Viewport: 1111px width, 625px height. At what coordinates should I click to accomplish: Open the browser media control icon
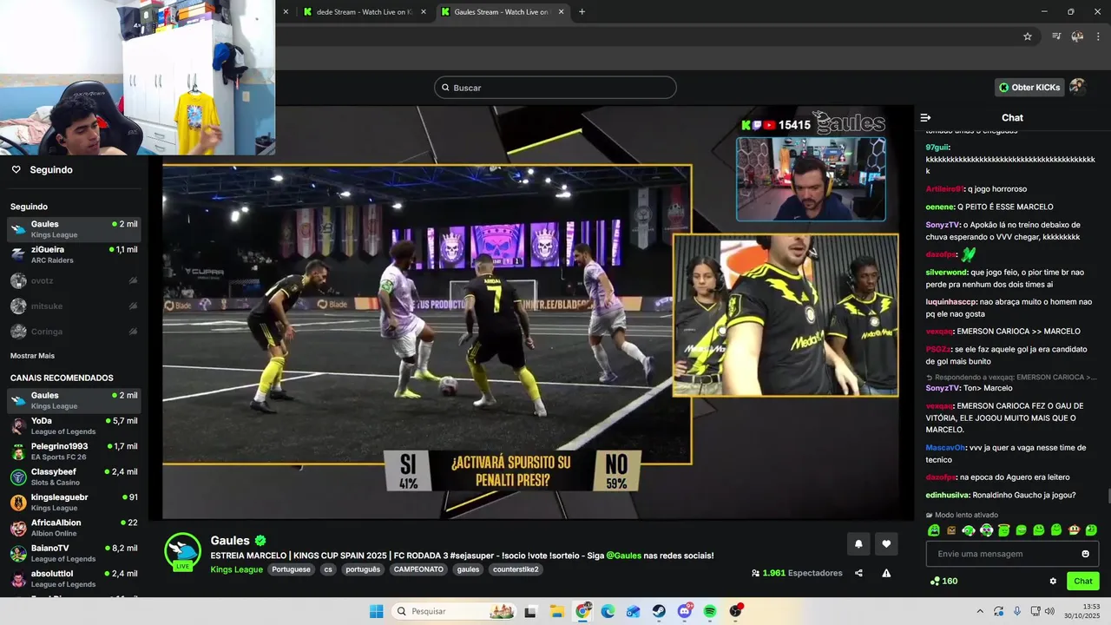pyautogui.click(x=1056, y=36)
